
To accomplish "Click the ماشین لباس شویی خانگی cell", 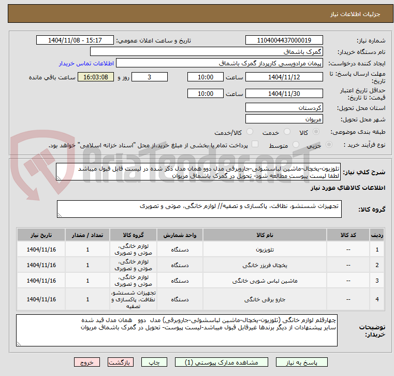I will click(265, 281).
